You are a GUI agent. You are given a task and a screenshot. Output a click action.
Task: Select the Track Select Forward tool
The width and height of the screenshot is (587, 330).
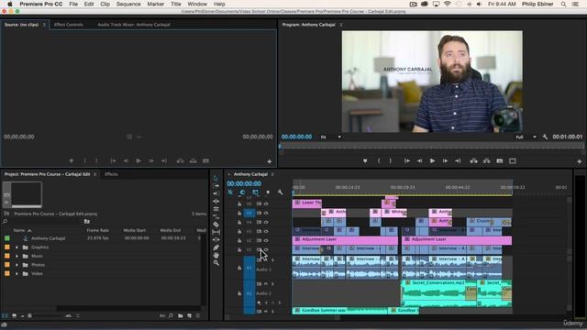pyautogui.click(x=216, y=185)
